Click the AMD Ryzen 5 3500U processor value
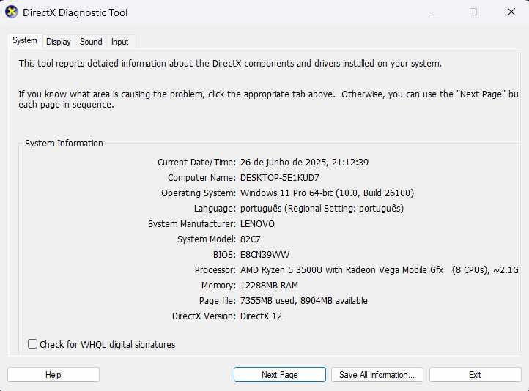The image size is (529, 391). (x=380, y=270)
